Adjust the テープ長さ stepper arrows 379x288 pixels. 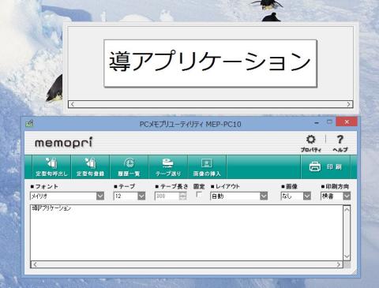182,196
